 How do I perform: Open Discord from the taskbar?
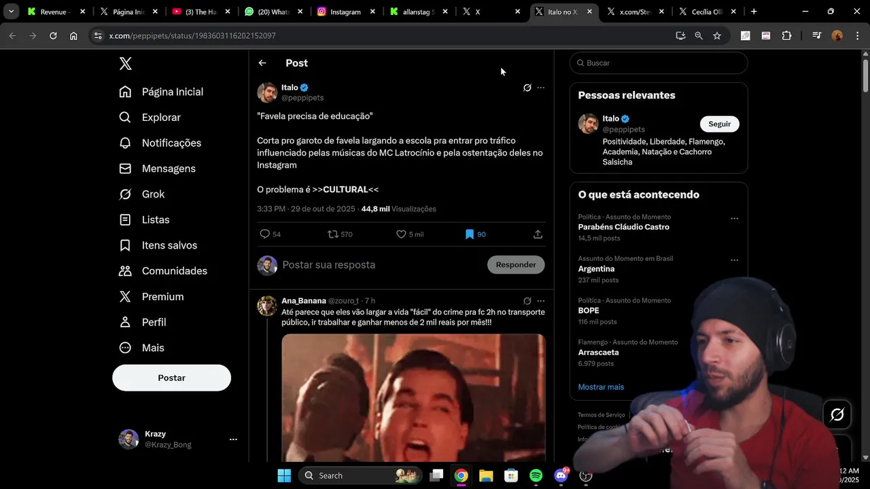[x=561, y=475]
